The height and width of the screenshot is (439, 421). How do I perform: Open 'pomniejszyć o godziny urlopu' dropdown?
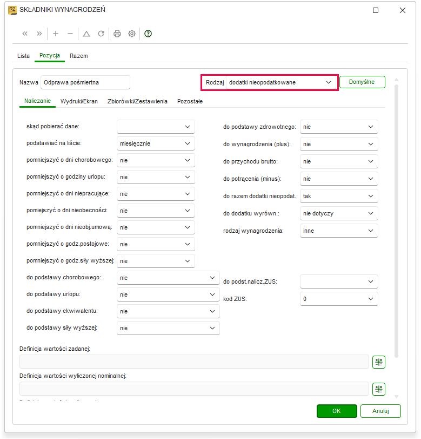[156, 177]
